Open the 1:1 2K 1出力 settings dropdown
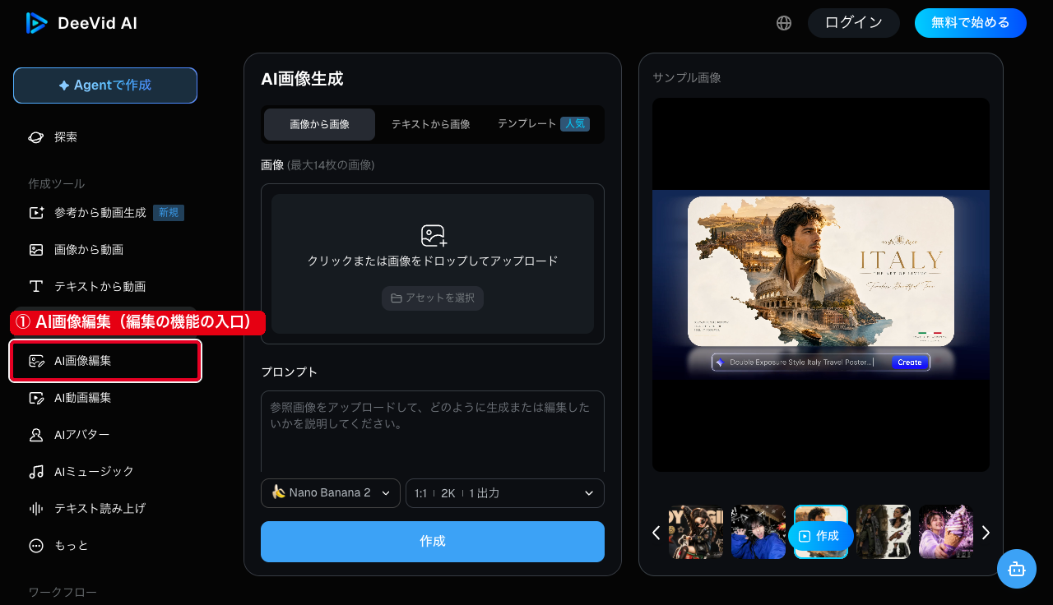Image resolution: width=1053 pixels, height=605 pixels. 505,493
